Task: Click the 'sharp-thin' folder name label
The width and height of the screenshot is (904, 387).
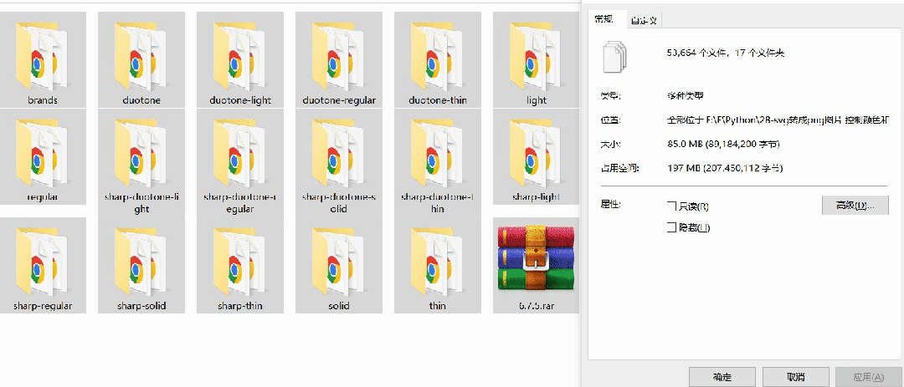Action: (x=240, y=306)
